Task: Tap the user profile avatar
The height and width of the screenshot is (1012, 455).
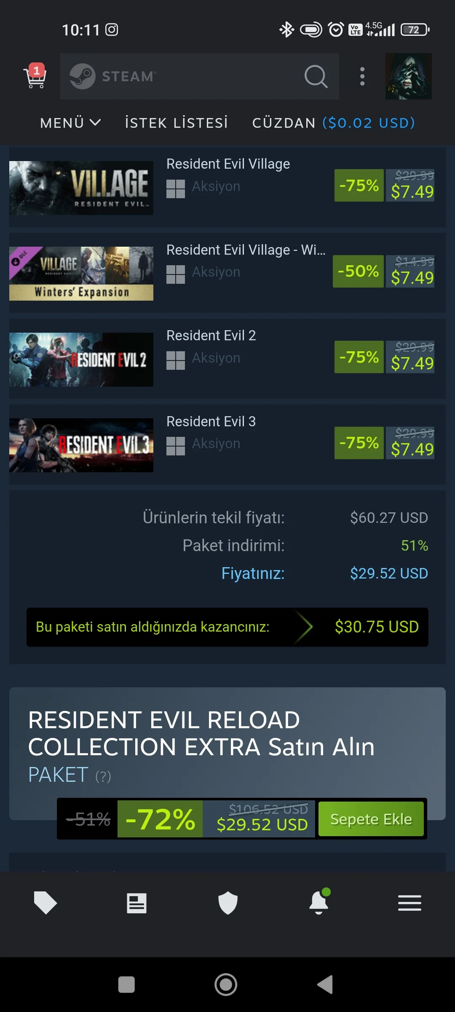Action: coord(408,76)
